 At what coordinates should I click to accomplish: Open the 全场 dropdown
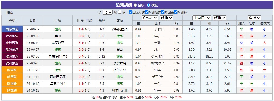click(254, 18)
